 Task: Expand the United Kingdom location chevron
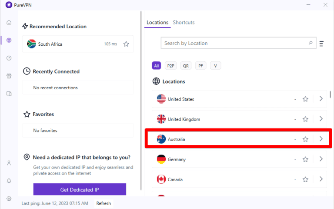tap(321, 119)
